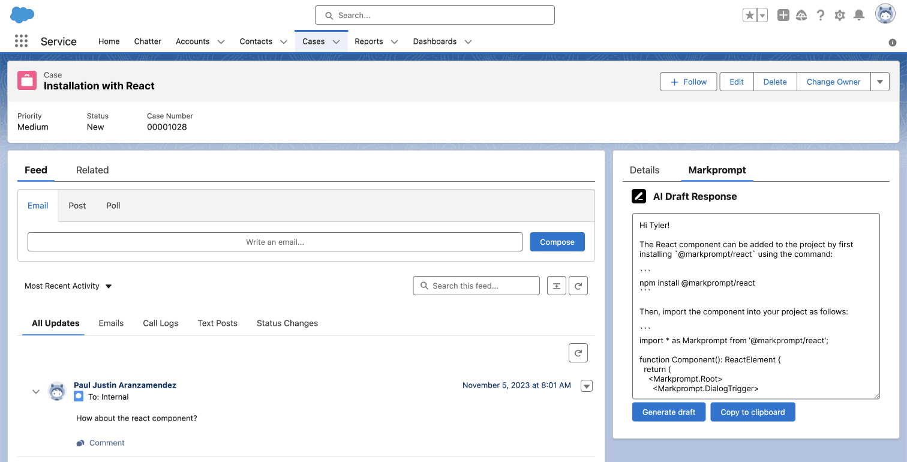Click the Search this feed field
The height and width of the screenshot is (462, 907).
point(476,286)
